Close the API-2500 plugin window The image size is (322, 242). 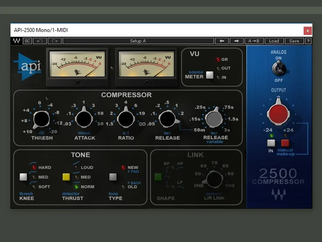click(x=308, y=31)
